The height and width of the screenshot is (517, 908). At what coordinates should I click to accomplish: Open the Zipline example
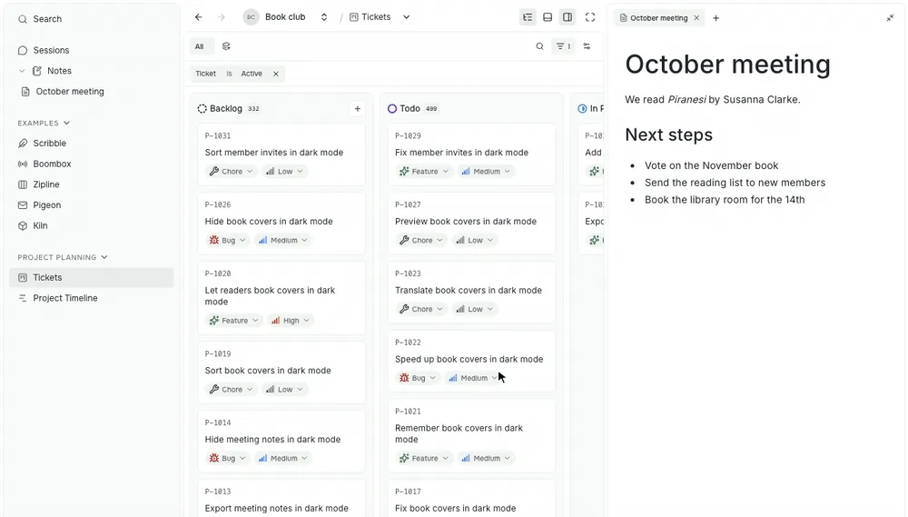point(45,184)
